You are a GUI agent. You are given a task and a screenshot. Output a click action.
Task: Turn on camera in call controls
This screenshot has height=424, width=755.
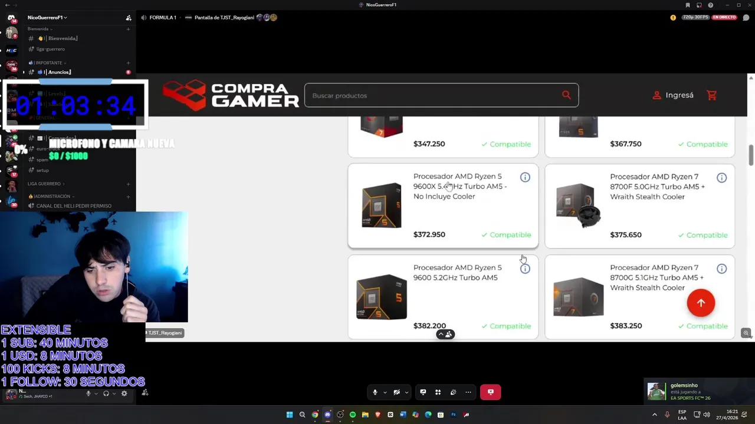click(x=396, y=392)
